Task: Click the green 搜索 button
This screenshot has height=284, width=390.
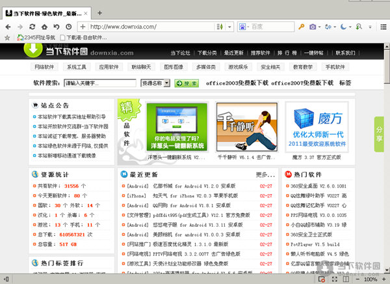Action: pyautogui.click(x=187, y=83)
